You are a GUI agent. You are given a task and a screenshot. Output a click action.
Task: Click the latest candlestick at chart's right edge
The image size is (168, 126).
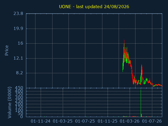162,86
